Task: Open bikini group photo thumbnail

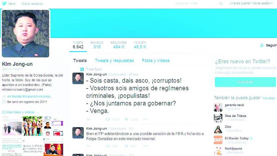Action: (x=32, y=126)
